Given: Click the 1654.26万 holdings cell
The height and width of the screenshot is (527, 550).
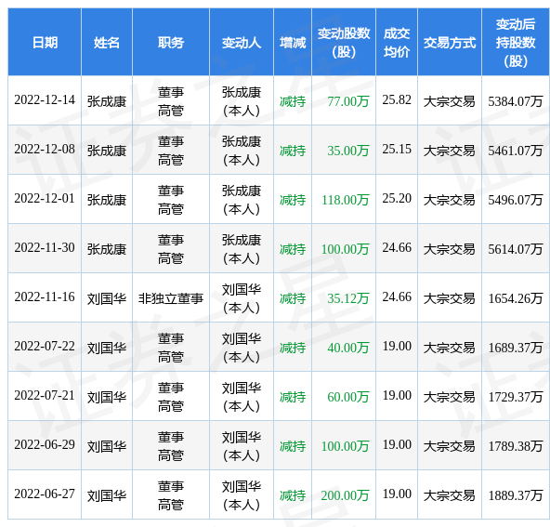Looking at the screenshot, I should pyautogui.click(x=516, y=298).
